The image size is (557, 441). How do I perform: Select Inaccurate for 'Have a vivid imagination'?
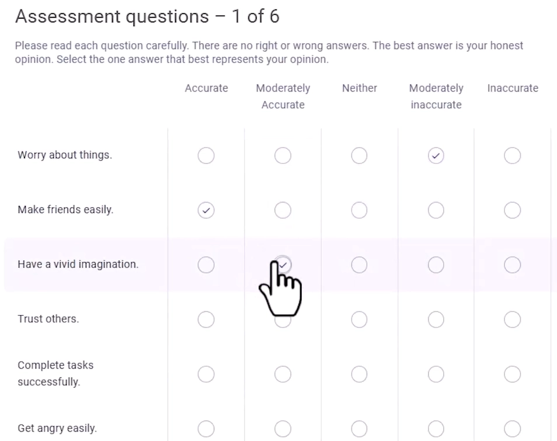point(512,265)
